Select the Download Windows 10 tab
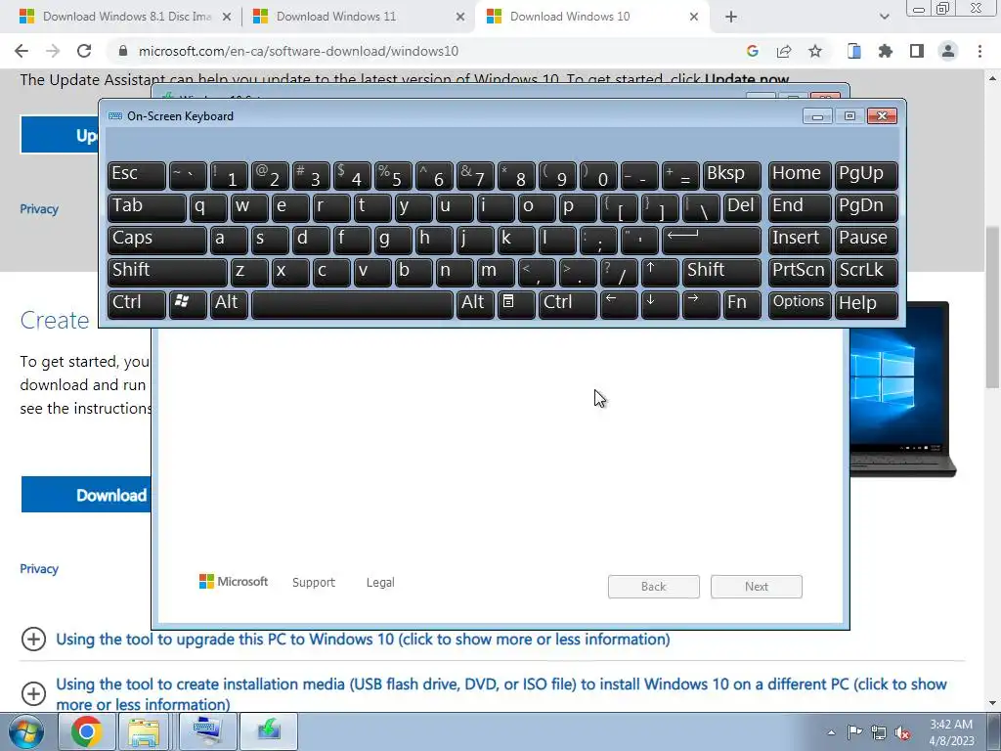Viewport: 1001px width, 751px height. (x=592, y=17)
